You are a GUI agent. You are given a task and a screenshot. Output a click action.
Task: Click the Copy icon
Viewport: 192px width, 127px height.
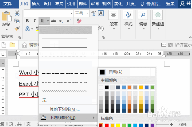pos(17,21)
